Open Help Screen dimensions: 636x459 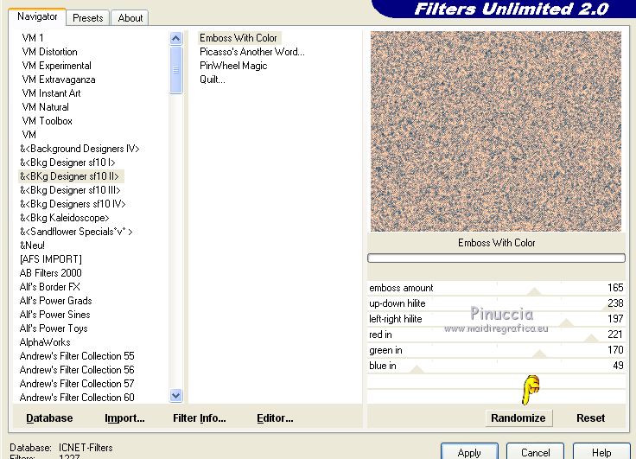pyautogui.click(x=601, y=452)
